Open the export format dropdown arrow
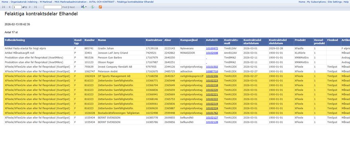This screenshot has width=350, height=143. [86, 7]
